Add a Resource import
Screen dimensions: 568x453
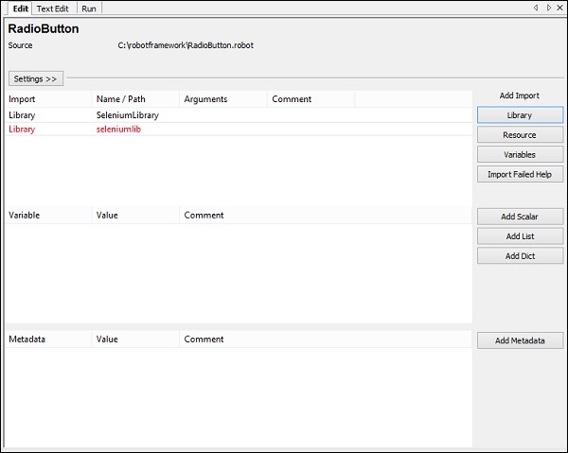pos(520,135)
